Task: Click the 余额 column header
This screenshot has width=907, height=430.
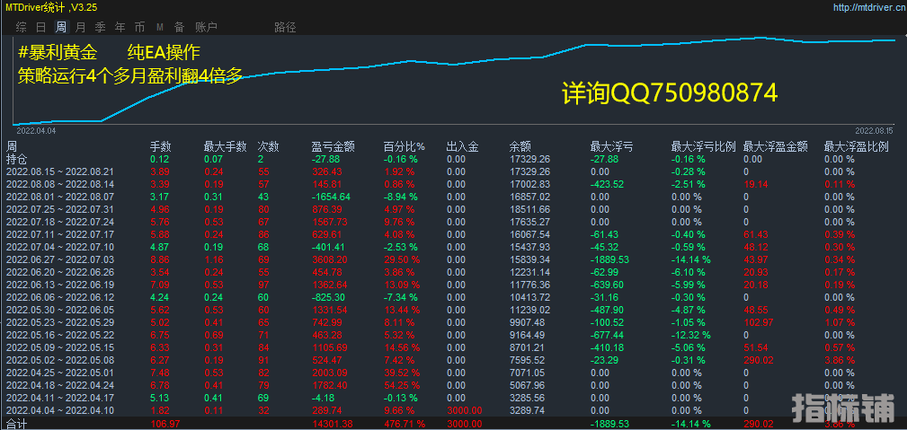Action: (x=520, y=146)
